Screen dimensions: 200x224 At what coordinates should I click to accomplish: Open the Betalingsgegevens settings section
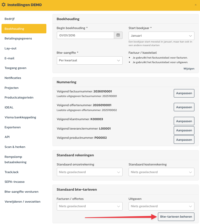(x=18, y=38)
